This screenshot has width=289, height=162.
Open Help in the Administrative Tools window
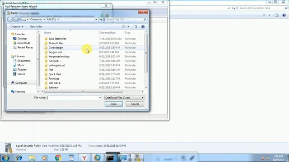point(284,15)
